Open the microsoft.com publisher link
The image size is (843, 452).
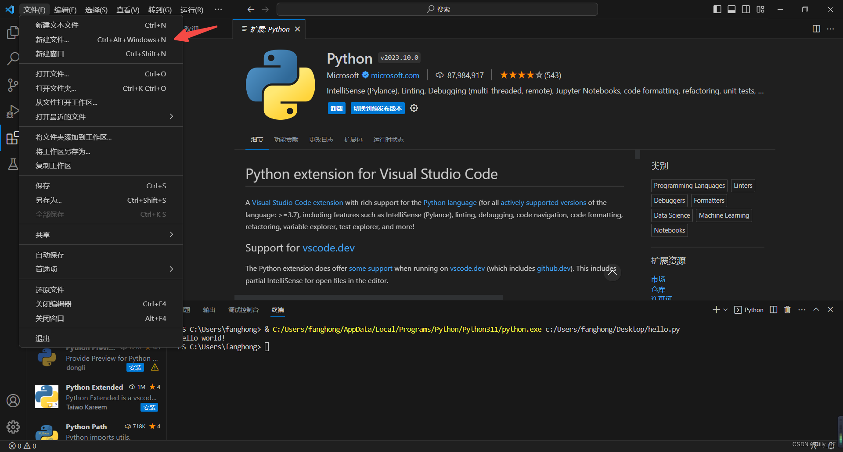395,75
